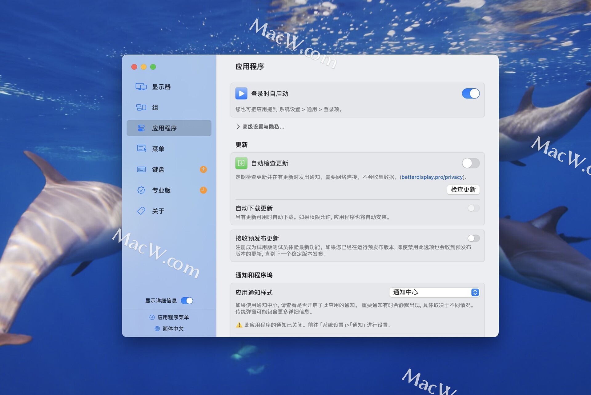591x395 pixels.
Task: Toggle 显示详细信息 switch off
Action: coord(187,301)
